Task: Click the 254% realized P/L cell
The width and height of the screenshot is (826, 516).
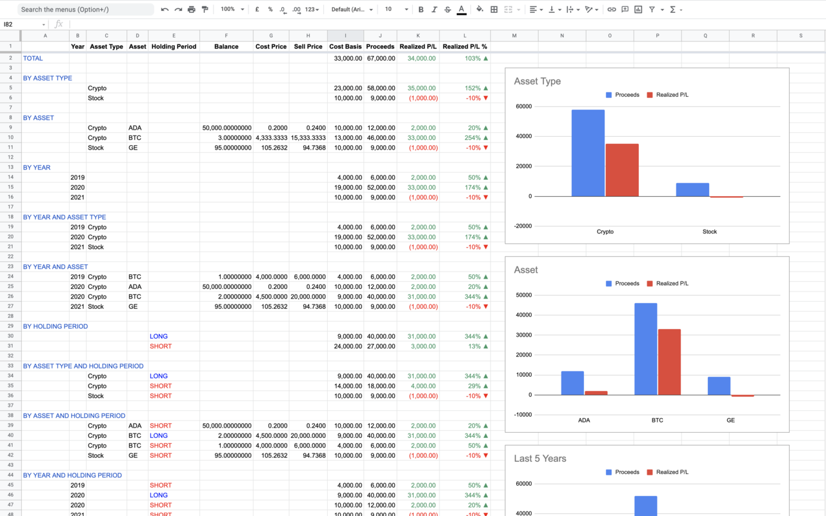Action: [x=465, y=138]
